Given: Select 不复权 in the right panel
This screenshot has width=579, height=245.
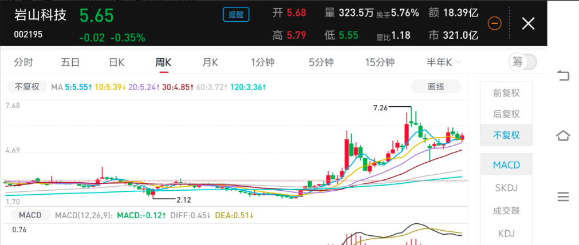Looking at the screenshot, I should click(x=506, y=135).
